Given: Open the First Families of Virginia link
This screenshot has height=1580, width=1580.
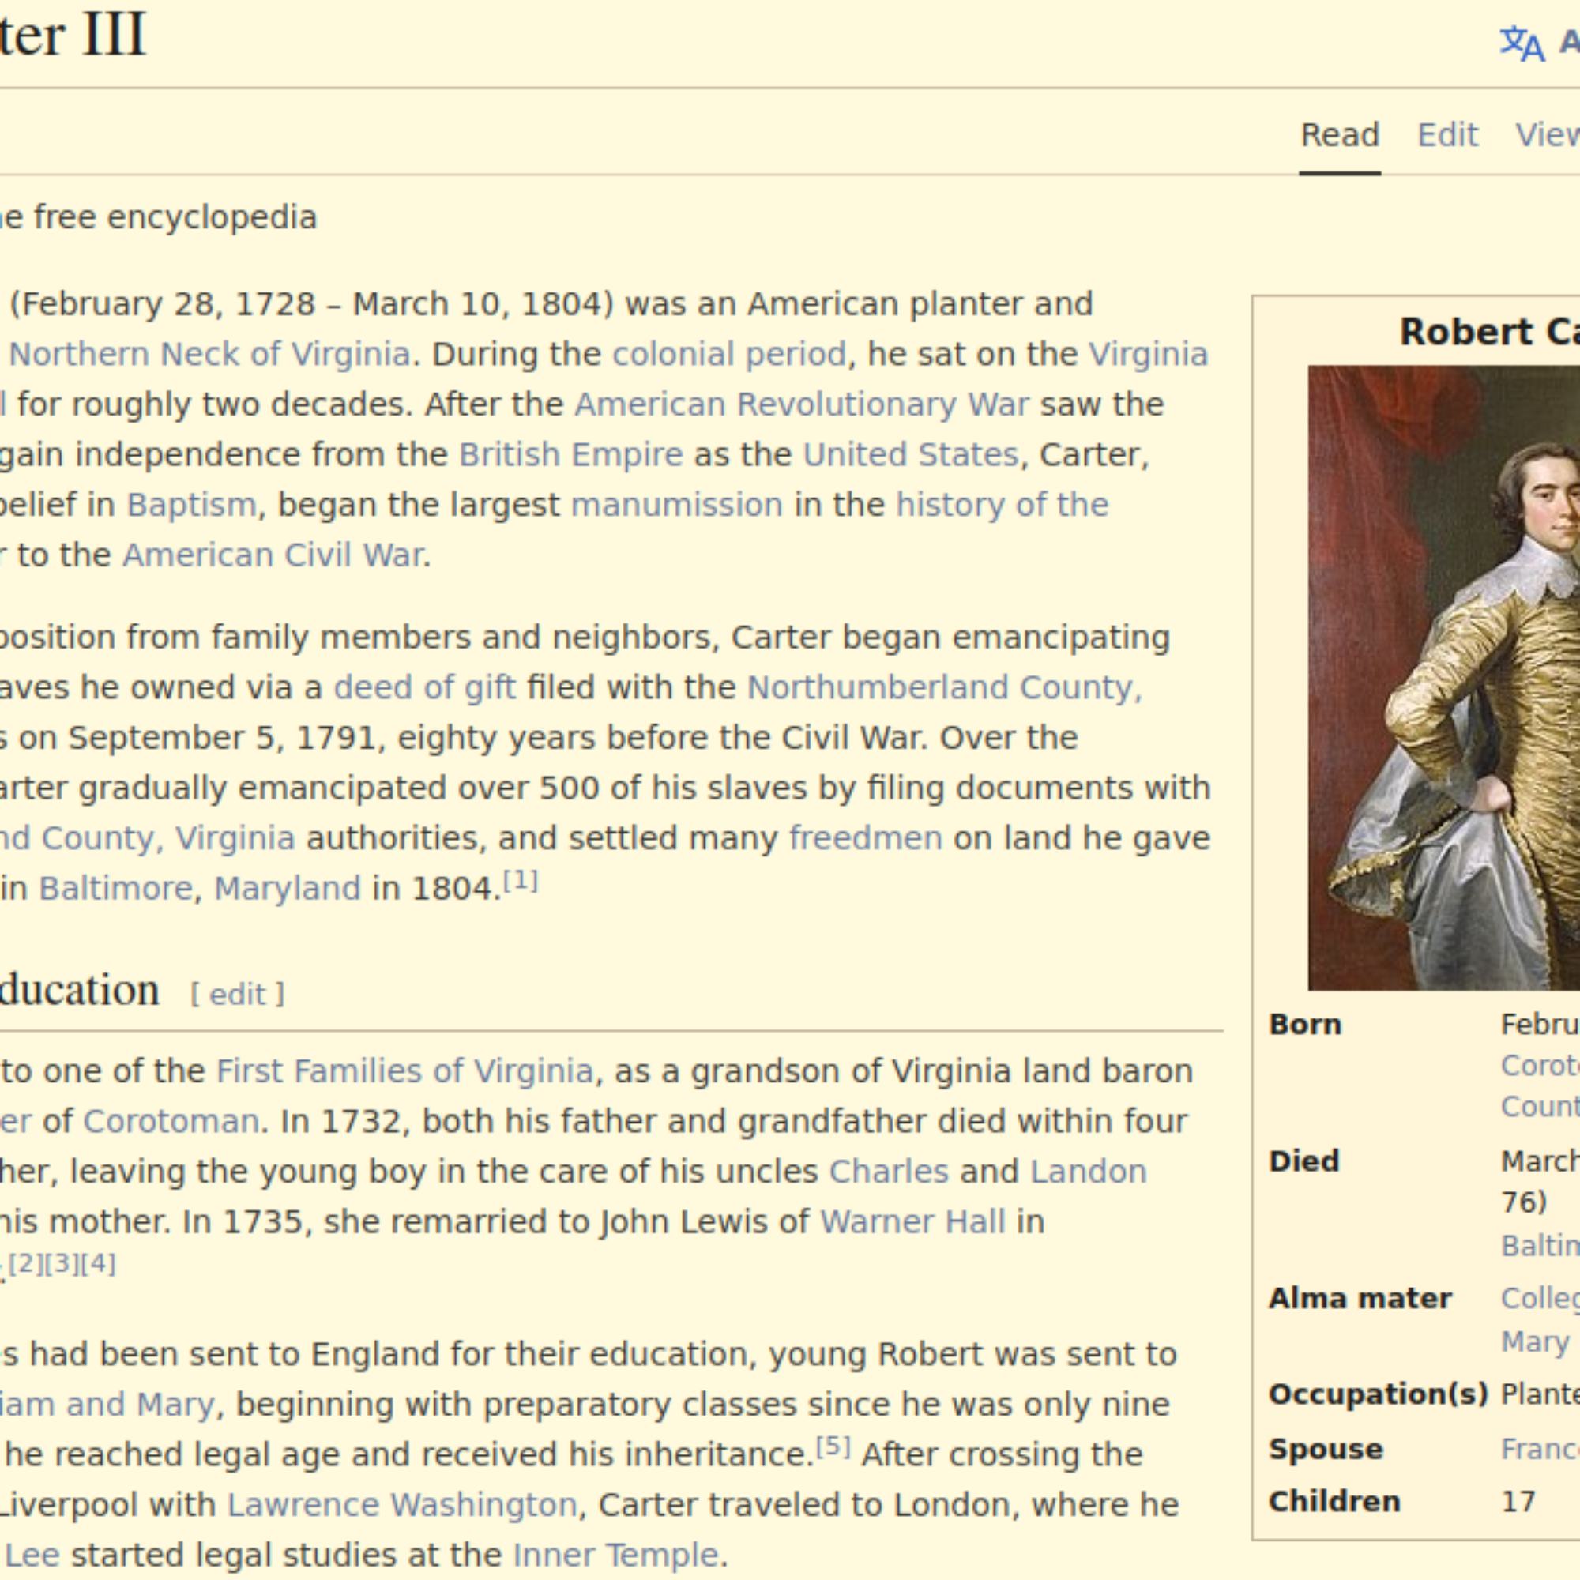Looking at the screenshot, I should pos(404,1070).
